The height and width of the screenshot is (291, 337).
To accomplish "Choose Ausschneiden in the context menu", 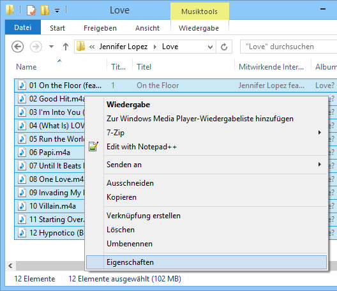I will (x=206, y=183).
